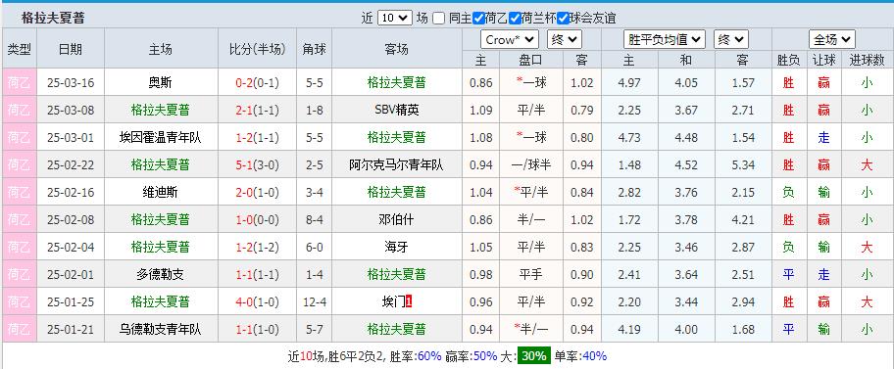Toggle the 同主 checkbox
Screen dimensions: 894x369
coord(438,19)
